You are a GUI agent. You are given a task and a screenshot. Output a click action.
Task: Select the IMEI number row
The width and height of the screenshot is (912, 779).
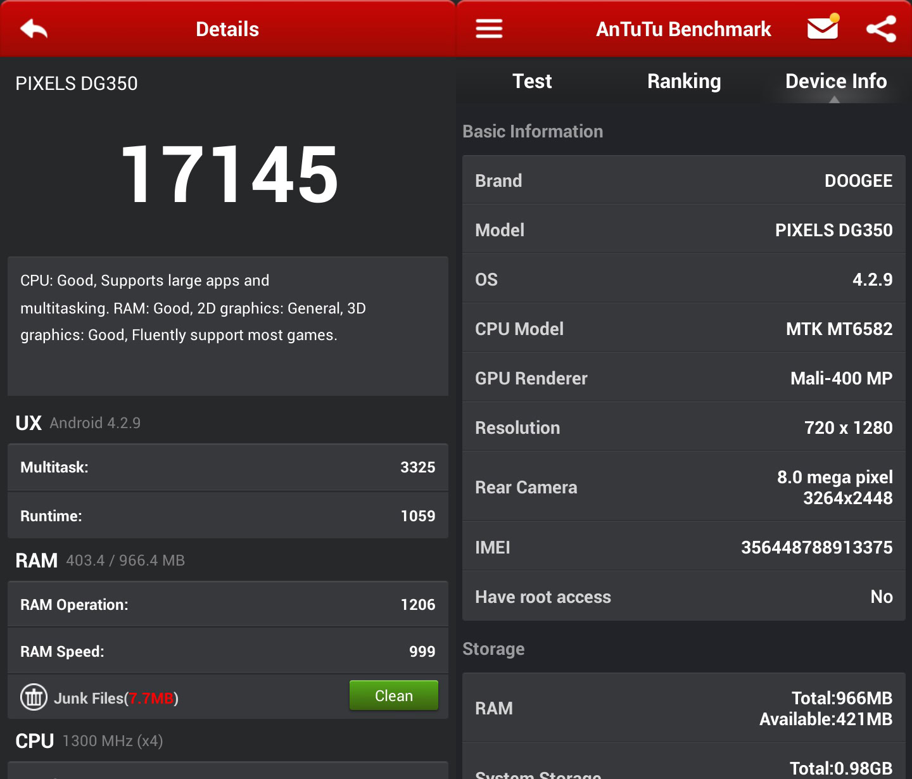tap(683, 547)
